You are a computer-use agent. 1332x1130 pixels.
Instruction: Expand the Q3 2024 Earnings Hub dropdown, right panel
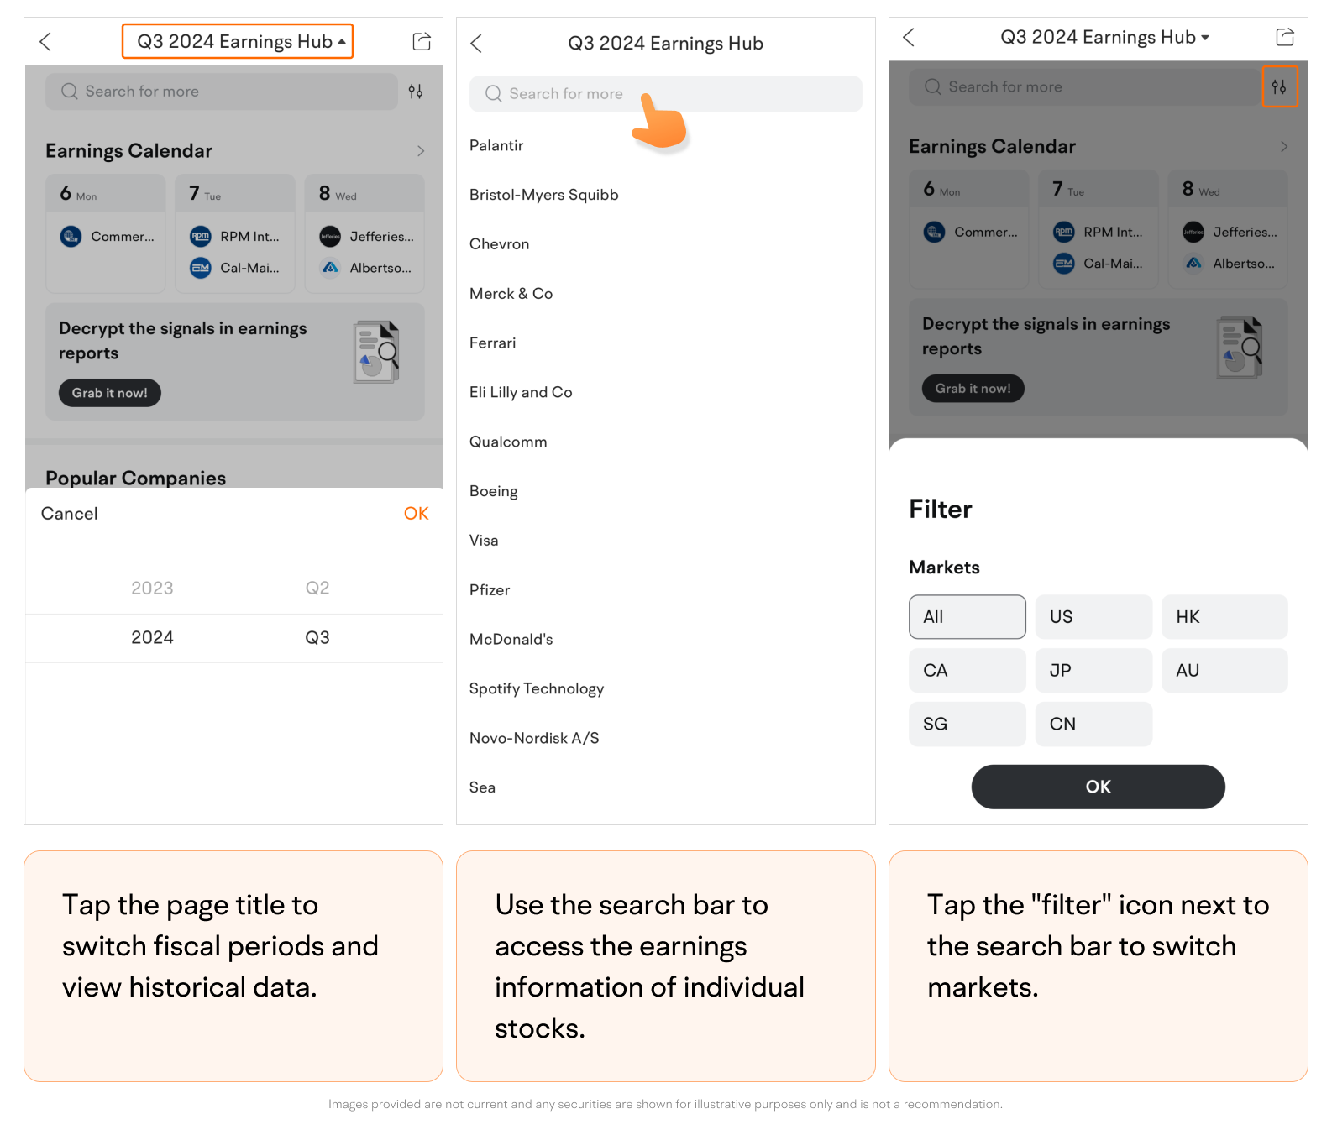click(x=1104, y=37)
